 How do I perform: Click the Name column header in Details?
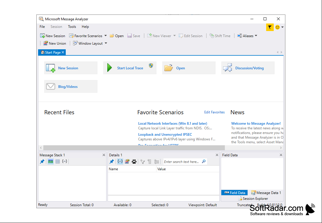click(132, 169)
